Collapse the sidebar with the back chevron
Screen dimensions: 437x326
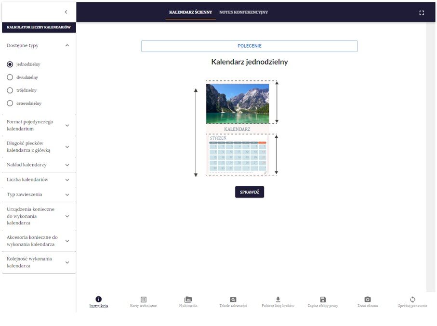point(66,12)
